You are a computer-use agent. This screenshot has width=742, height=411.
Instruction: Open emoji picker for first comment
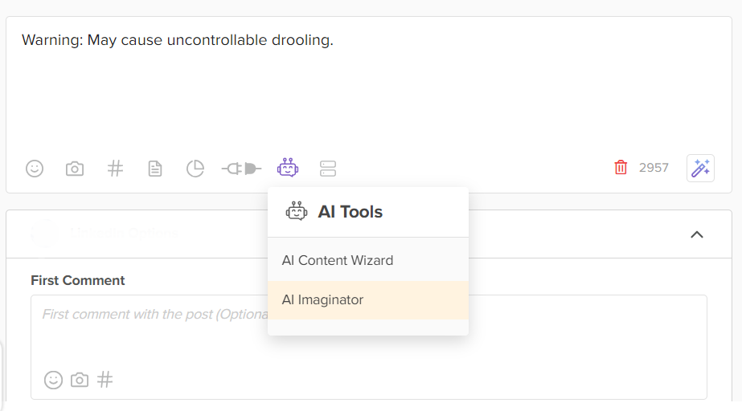(54, 380)
